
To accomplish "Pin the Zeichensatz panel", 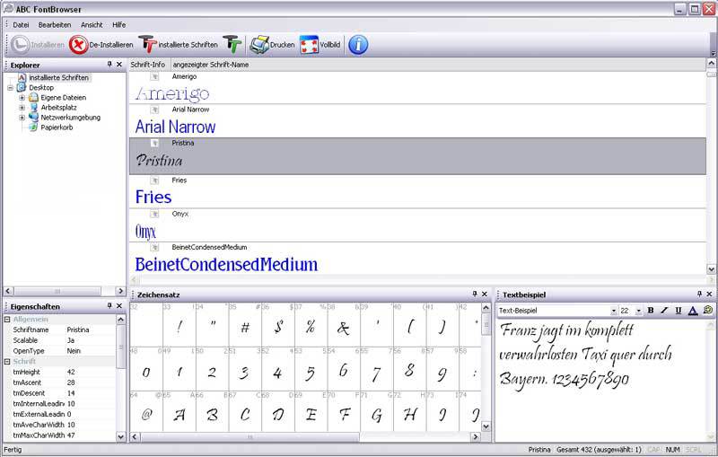I will point(475,294).
